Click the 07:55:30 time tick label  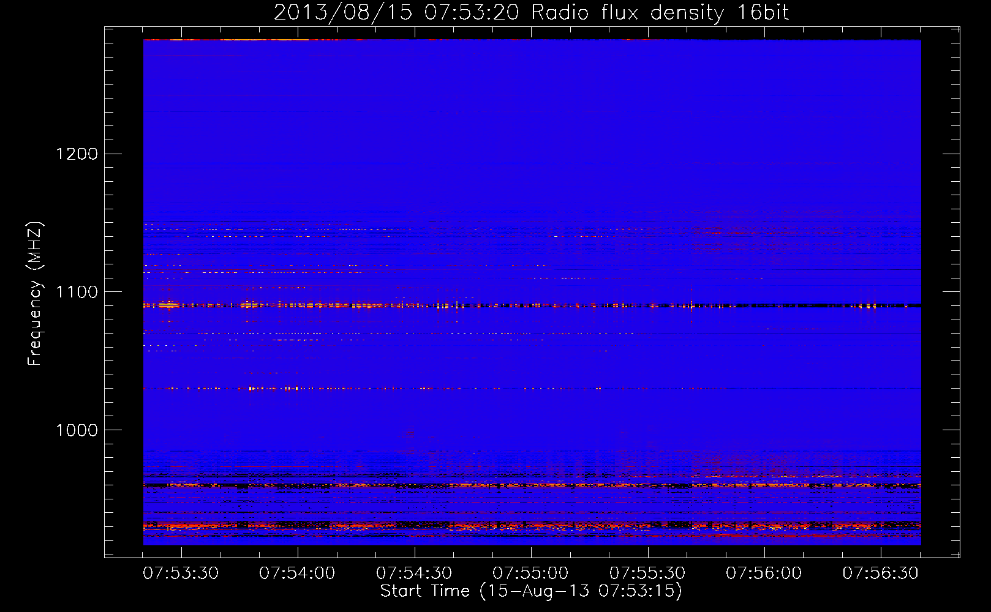pos(647,573)
